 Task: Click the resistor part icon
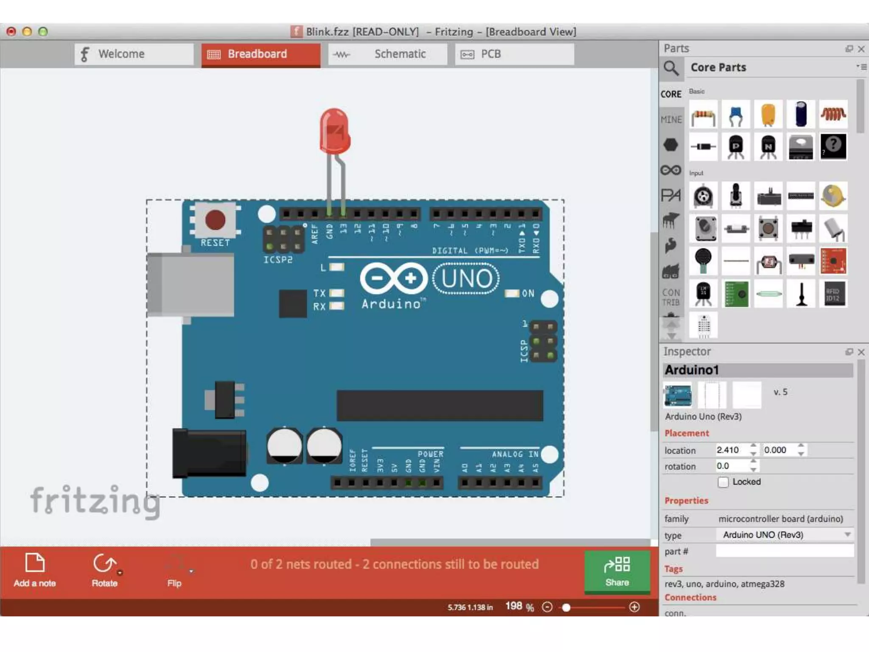(703, 115)
